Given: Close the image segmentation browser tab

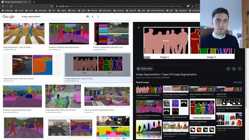Looking at the screenshot, I should 30,2.
